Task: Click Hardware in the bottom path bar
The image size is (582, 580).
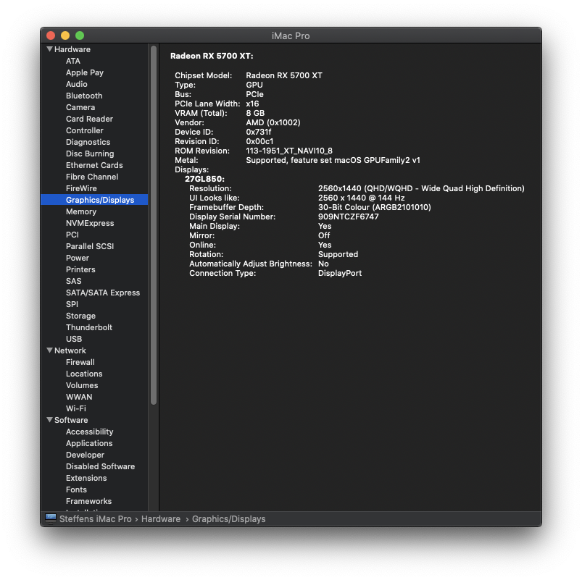Action: [x=160, y=518]
